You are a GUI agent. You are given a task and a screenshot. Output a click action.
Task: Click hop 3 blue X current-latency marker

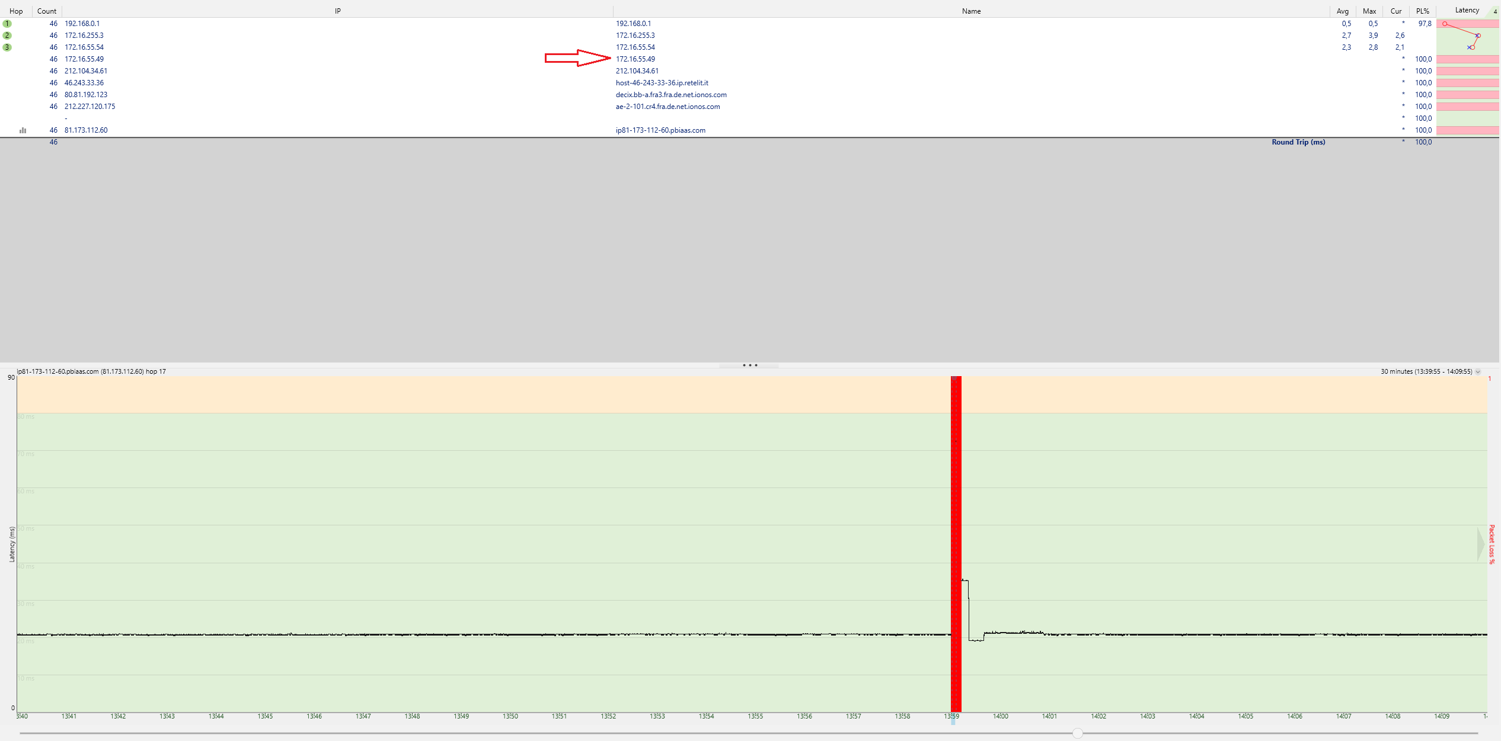[x=1468, y=47]
